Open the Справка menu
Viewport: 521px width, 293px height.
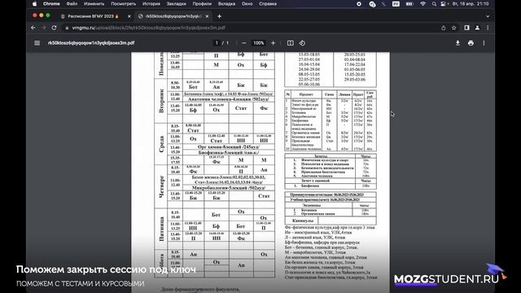(x=268, y=4)
